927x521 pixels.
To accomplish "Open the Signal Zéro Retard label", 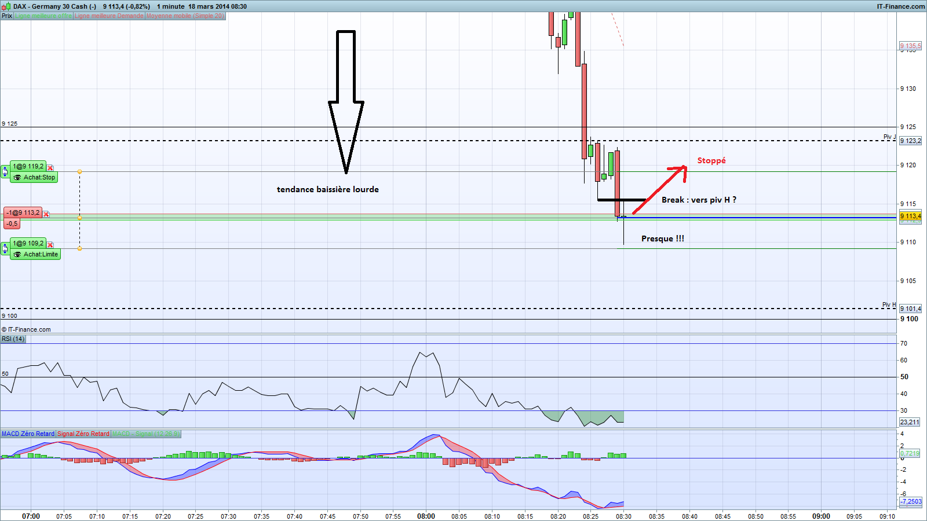I will pyautogui.click(x=83, y=434).
